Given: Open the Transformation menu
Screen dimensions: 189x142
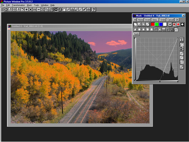Looking at the screenshot, I should (x=18, y=5).
